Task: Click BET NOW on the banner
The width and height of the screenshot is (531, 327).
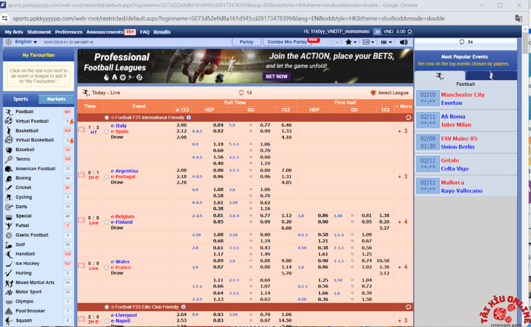Action: pos(276,76)
